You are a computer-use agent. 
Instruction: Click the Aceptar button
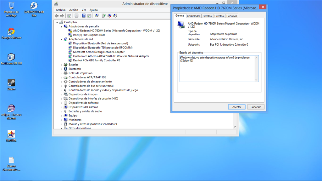tap(236, 107)
